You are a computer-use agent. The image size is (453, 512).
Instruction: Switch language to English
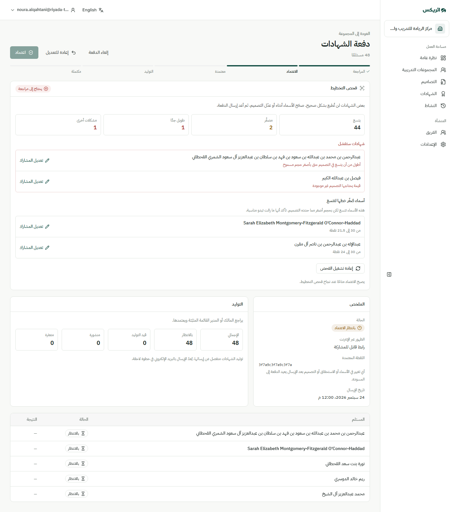click(93, 10)
